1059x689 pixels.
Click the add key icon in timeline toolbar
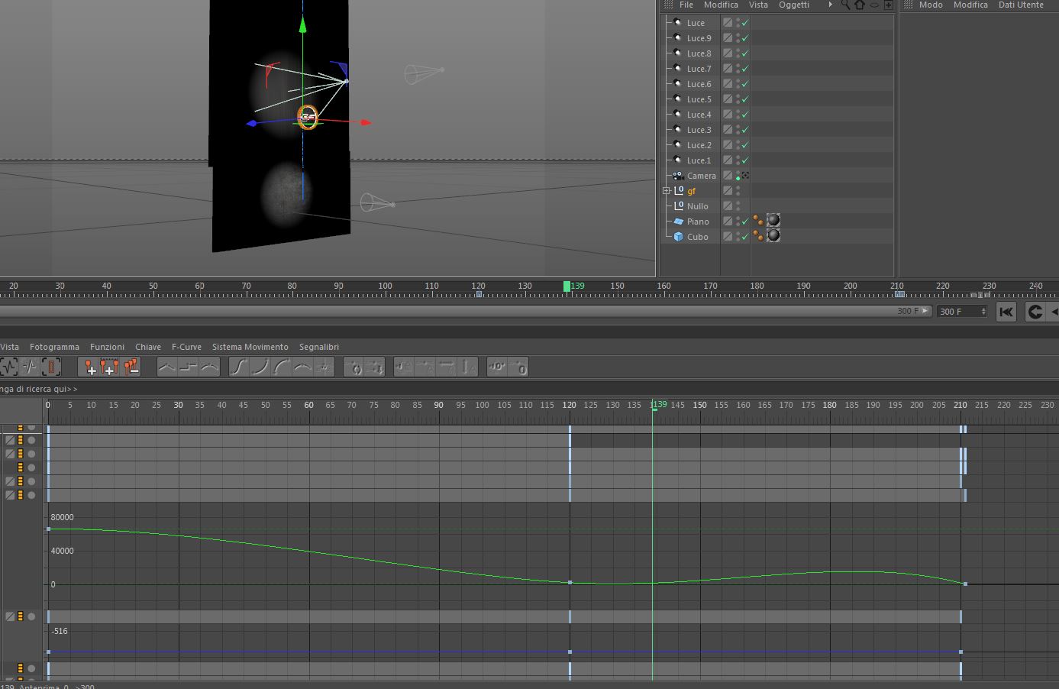(x=89, y=367)
